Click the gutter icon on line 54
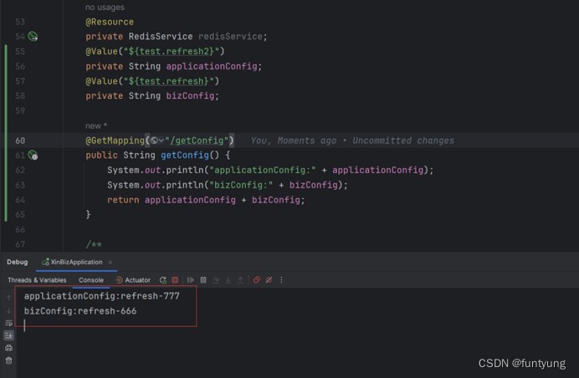Image resolution: width=579 pixels, height=378 pixels. 33,36
